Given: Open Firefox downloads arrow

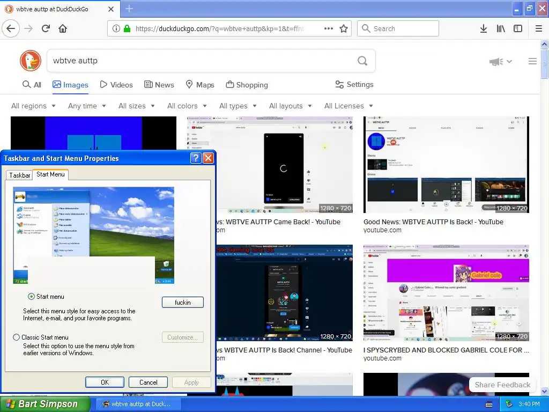Looking at the screenshot, I should click(484, 28).
